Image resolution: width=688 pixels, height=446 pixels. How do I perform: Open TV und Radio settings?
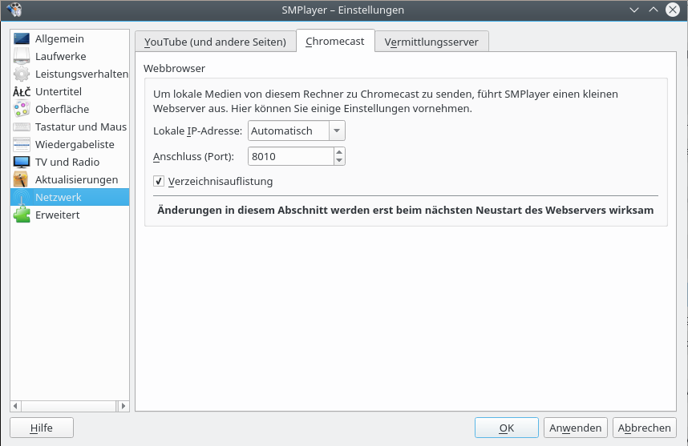[67, 163]
